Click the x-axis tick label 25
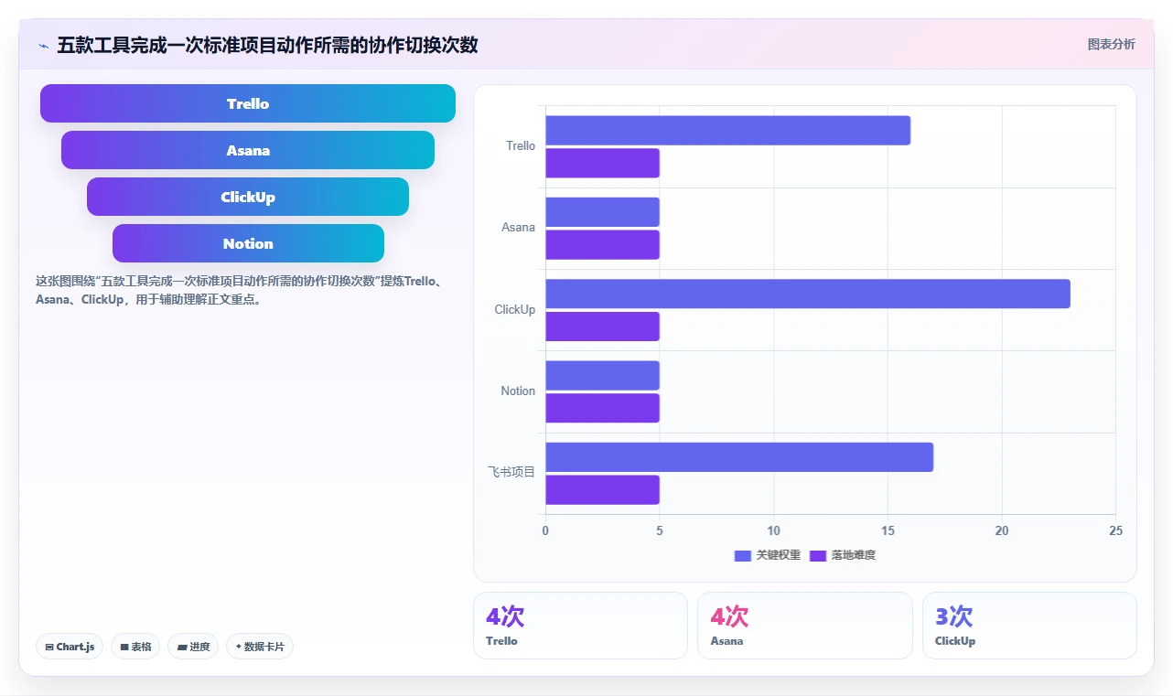This screenshot has width=1173, height=696. pyautogui.click(x=1115, y=531)
